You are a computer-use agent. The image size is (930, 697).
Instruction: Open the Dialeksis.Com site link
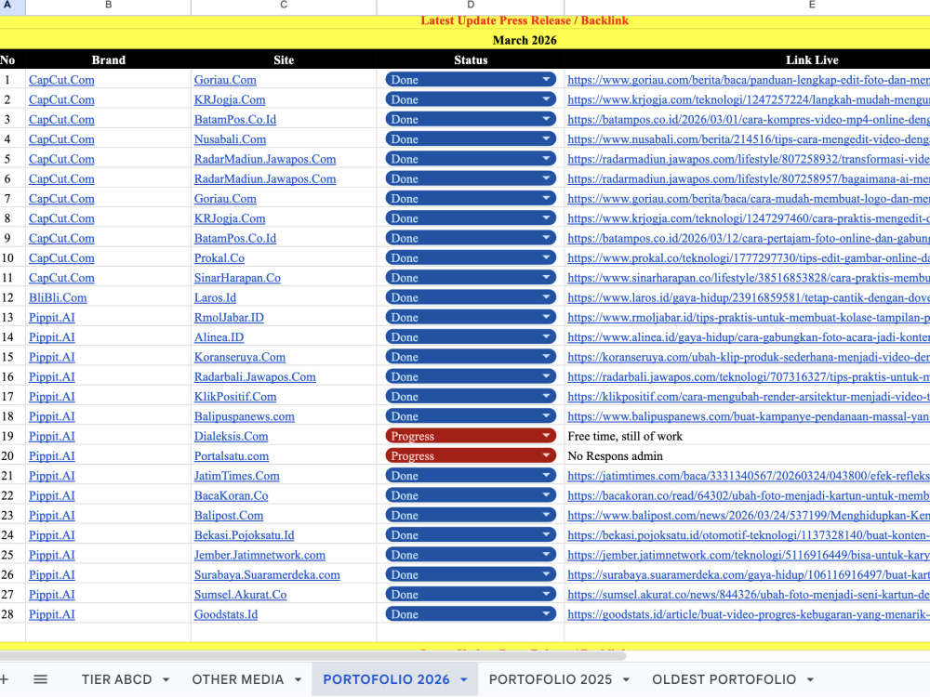[x=232, y=436]
